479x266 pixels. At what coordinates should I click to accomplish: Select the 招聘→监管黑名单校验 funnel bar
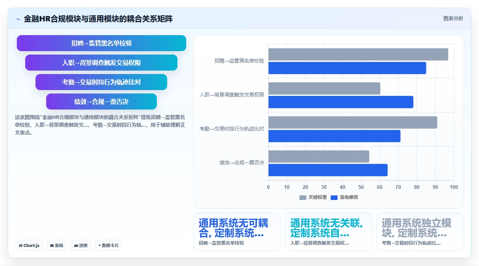pyautogui.click(x=102, y=43)
